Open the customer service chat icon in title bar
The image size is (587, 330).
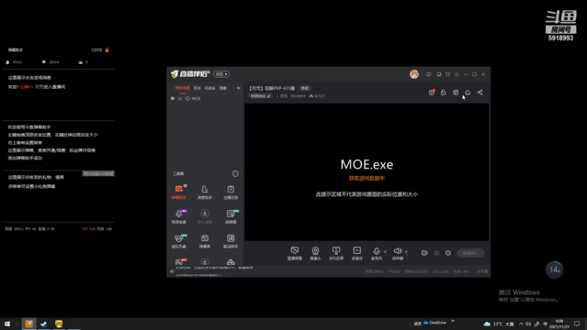(439, 74)
